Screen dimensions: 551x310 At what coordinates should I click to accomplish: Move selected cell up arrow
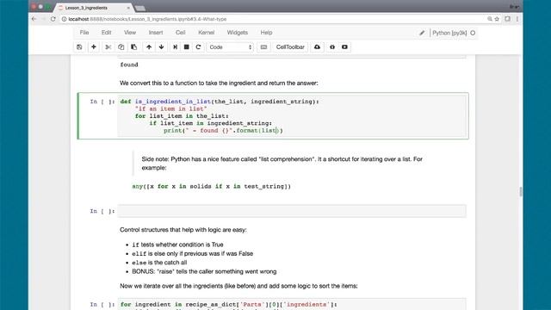click(x=149, y=47)
